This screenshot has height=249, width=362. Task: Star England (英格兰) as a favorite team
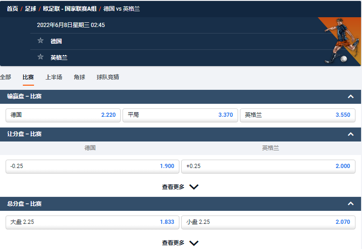point(41,57)
